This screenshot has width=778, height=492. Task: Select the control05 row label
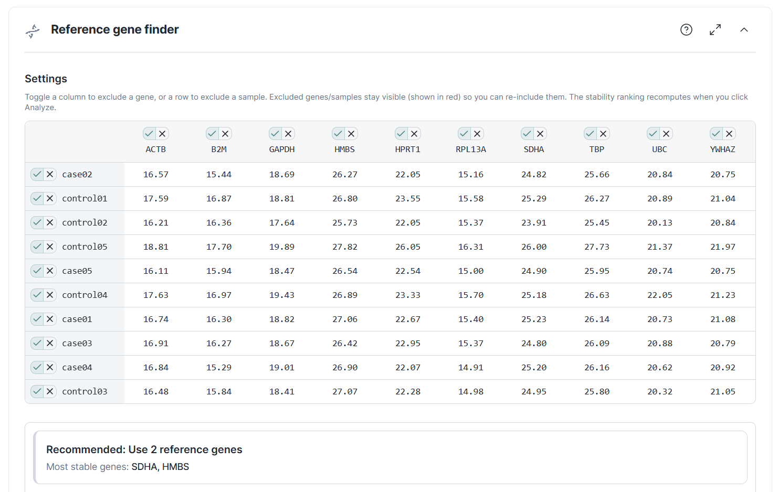point(85,247)
